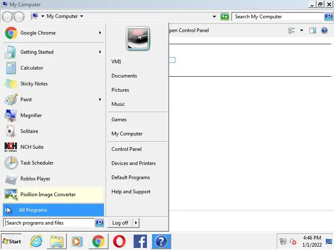
Task: Open Opera browser taskbar icon
Action: coord(119,241)
